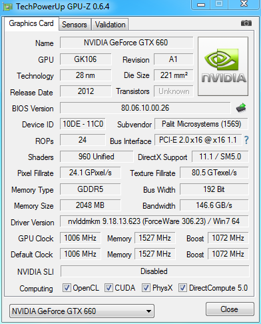Image resolution: width=261 pixels, height=324 pixels.
Task: Click the bus interface question mark
Action: click(x=246, y=140)
